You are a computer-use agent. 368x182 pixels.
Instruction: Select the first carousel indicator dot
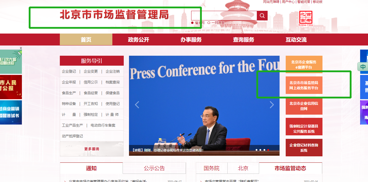point(257,150)
